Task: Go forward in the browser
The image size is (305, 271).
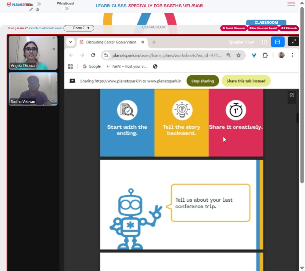Action: [82, 55]
